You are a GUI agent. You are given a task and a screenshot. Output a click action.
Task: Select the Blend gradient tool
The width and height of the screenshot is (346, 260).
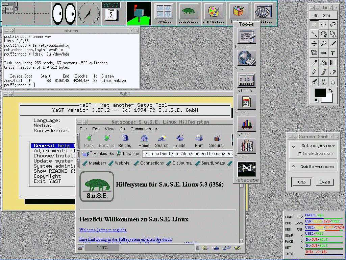pos(333,63)
